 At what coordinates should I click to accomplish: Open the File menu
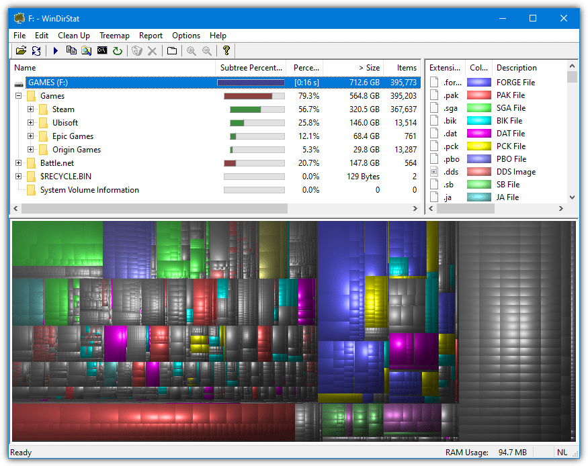[x=19, y=36]
